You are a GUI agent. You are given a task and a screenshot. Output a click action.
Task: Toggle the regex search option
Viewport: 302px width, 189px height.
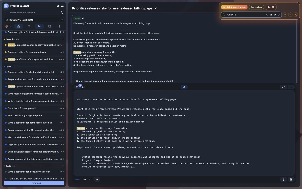point(279,15)
